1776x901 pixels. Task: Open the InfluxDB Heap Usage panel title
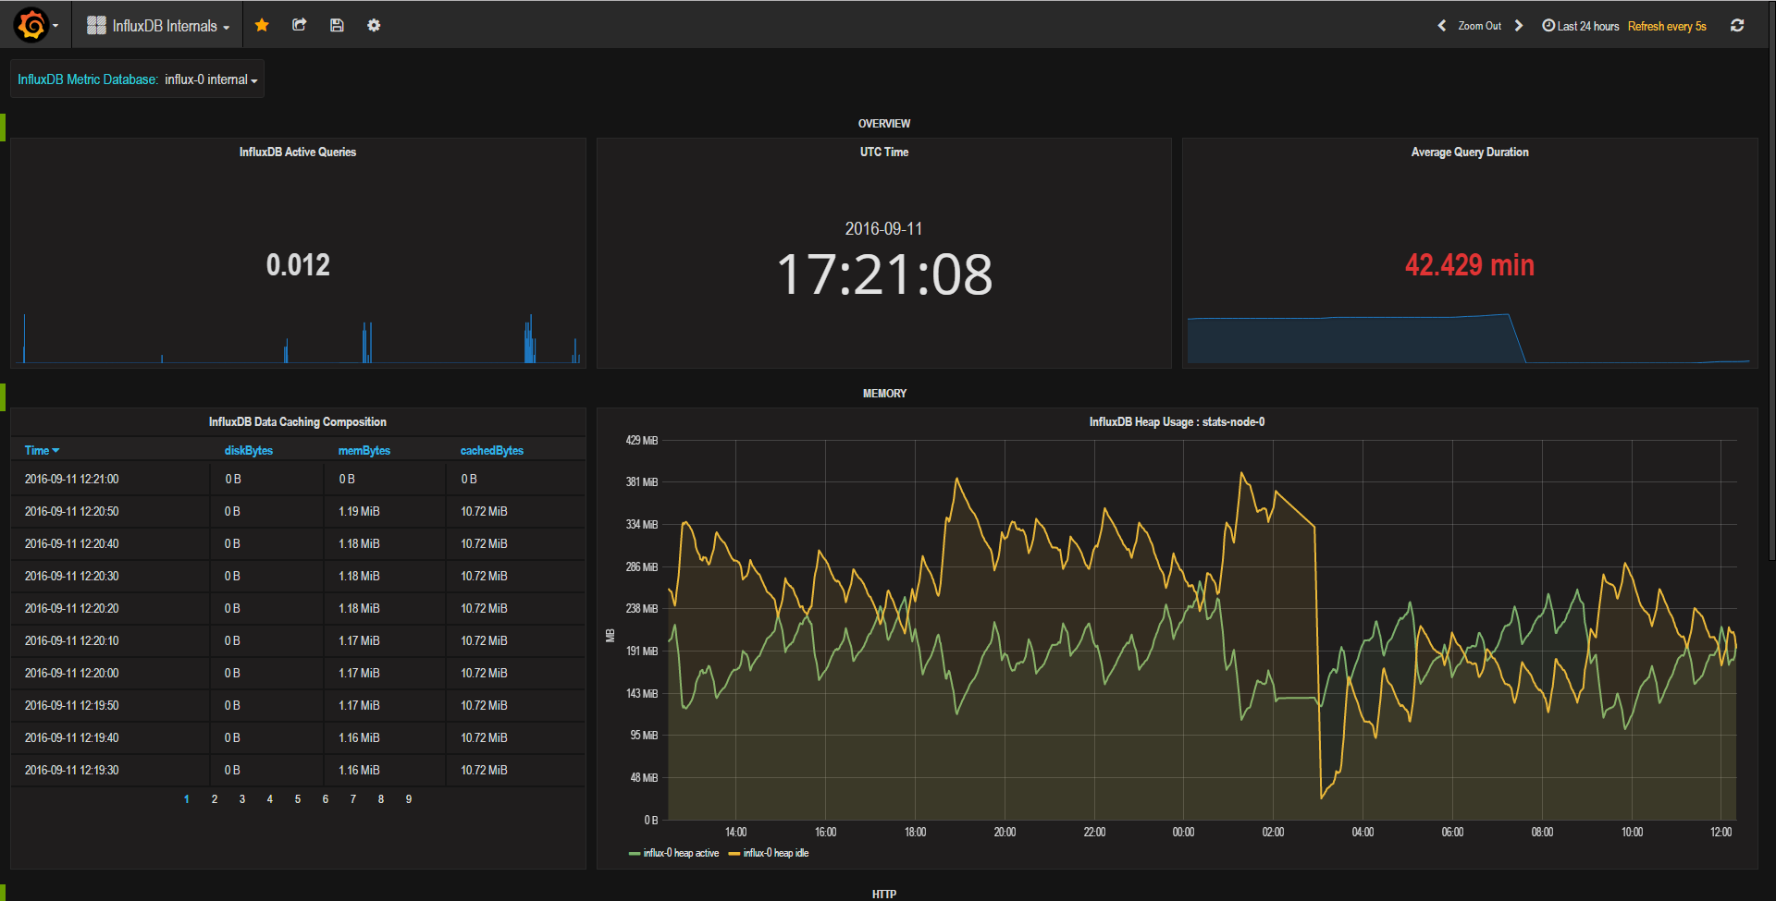pyautogui.click(x=1177, y=421)
